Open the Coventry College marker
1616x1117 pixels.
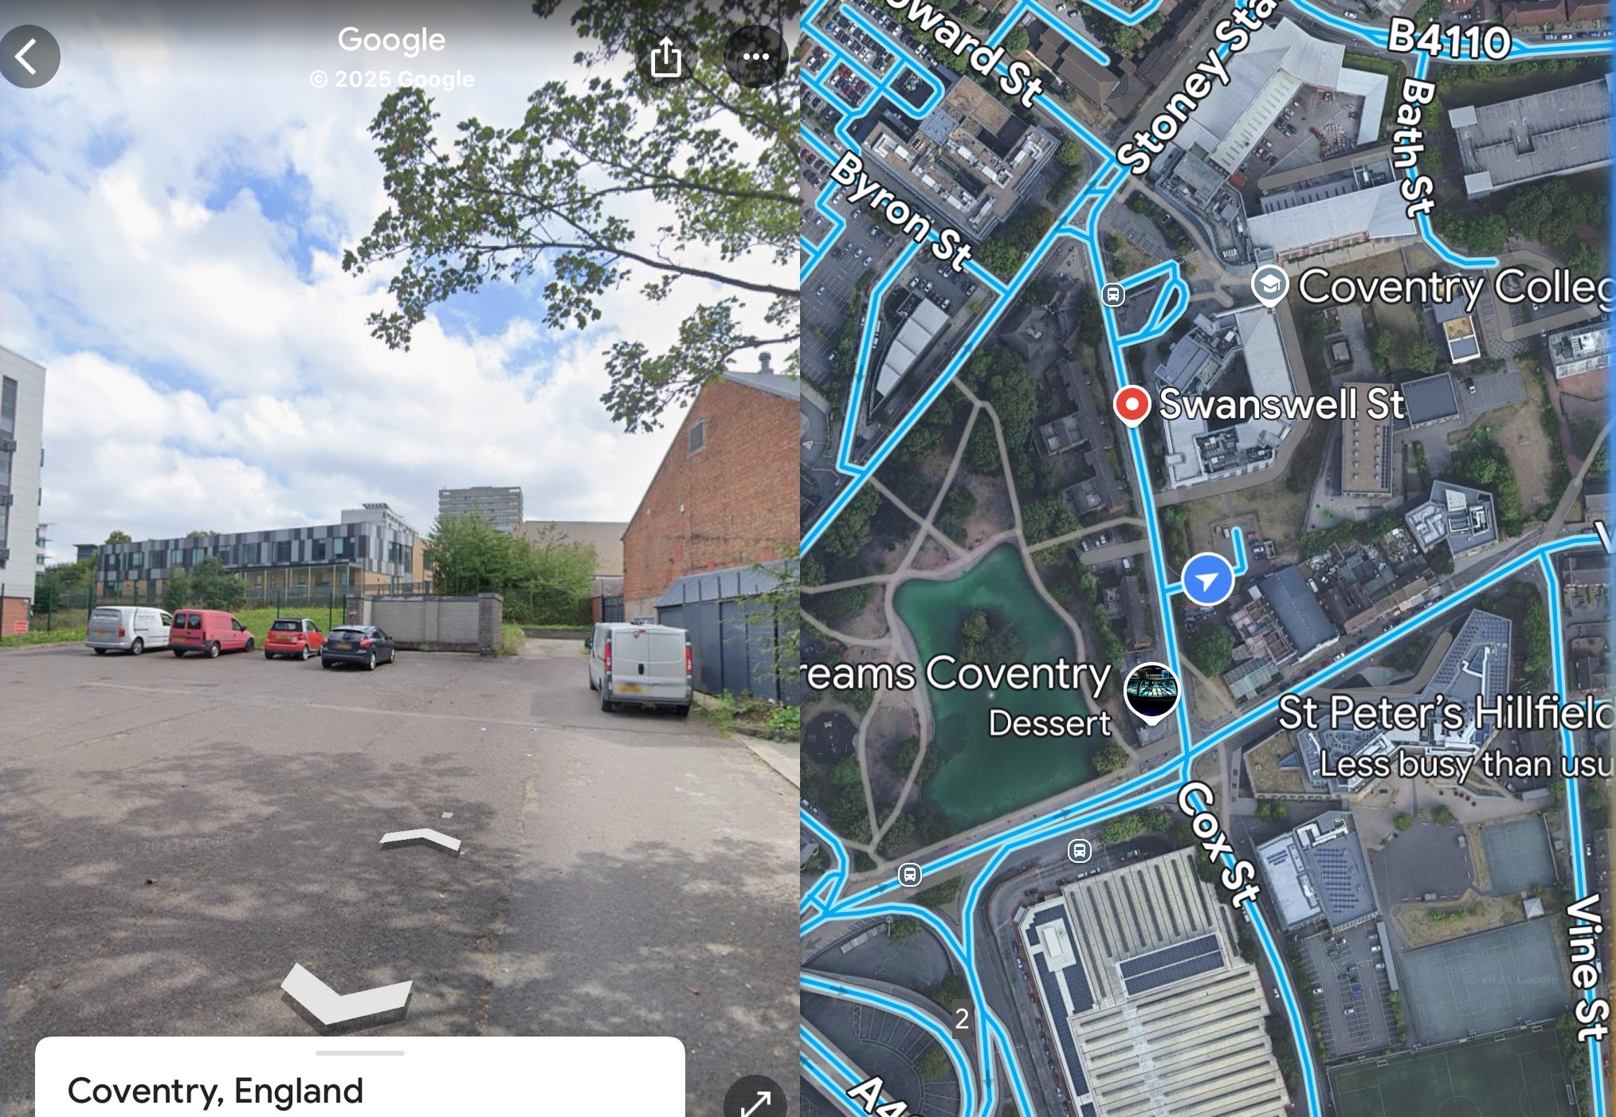(x=1269, y=285)
